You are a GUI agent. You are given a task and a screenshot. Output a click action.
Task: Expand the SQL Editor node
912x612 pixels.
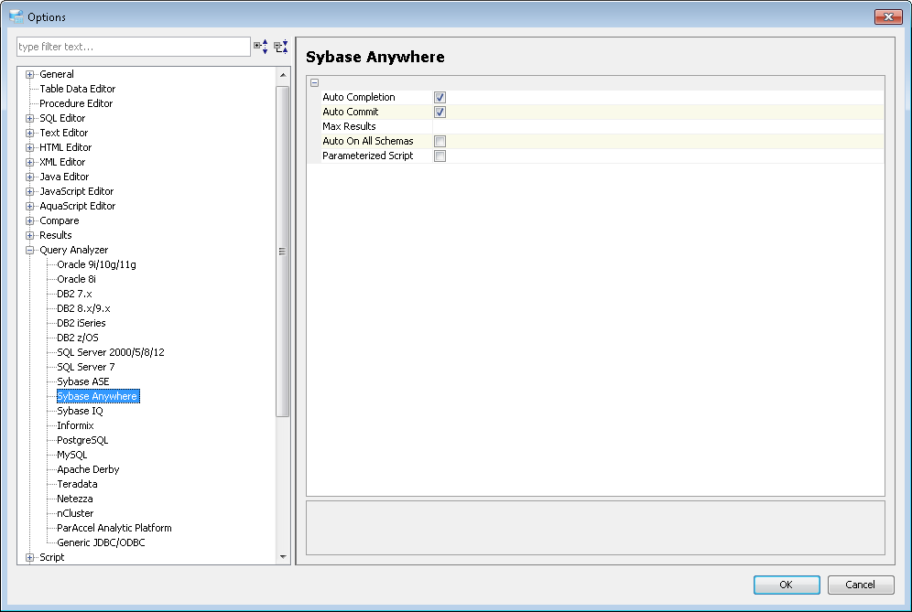click(29, 119)
